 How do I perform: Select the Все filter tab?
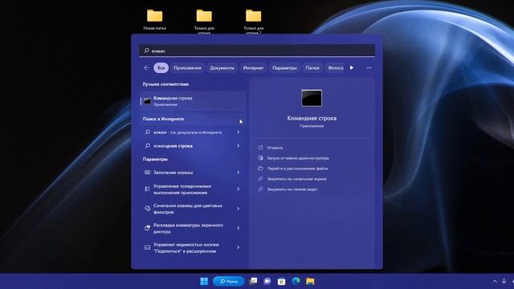pyautogui.click(x=161, y=67)
